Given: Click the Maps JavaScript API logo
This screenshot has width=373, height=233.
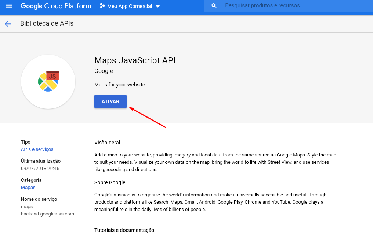Looking at the screenshot, I should click(48, 82).
